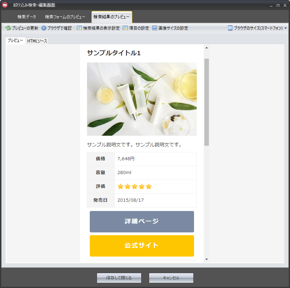Click the green refresh preview icon
Viewport: 290px width, 288px height.
pos(8,28)
